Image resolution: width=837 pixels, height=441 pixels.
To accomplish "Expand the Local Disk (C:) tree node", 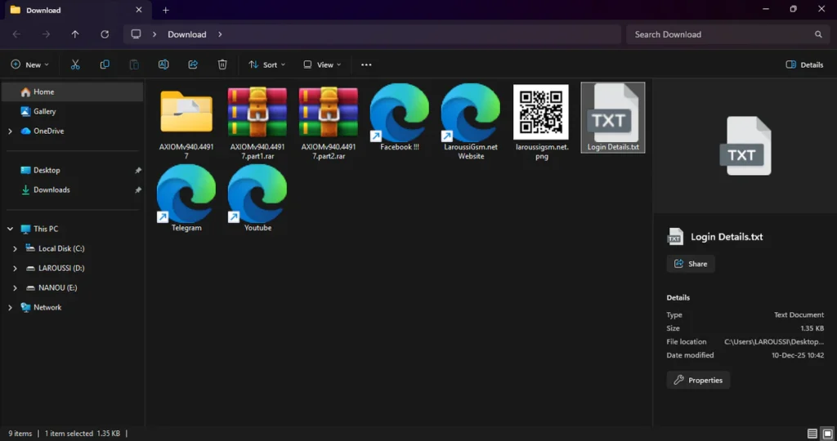I will click(x=15, y=248).
